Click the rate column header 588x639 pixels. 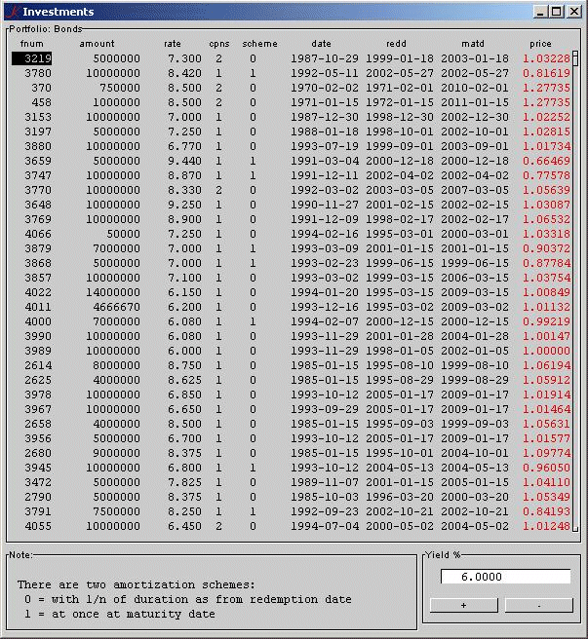click(173, 44)
